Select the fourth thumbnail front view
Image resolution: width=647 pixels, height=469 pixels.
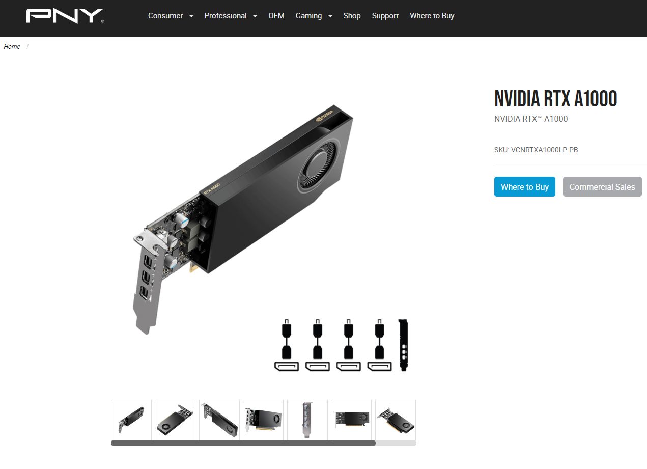(x=263, y=420)
